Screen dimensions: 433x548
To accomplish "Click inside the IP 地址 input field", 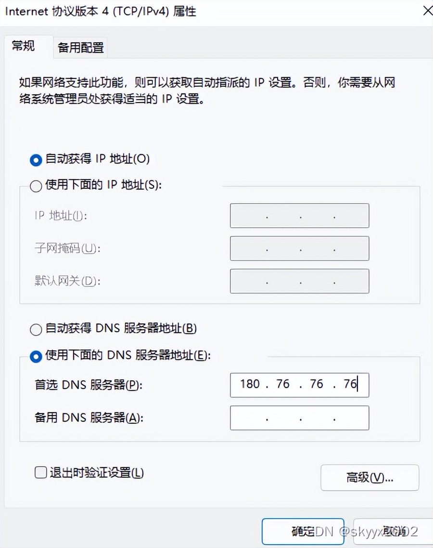I will (x=298, y=216).
